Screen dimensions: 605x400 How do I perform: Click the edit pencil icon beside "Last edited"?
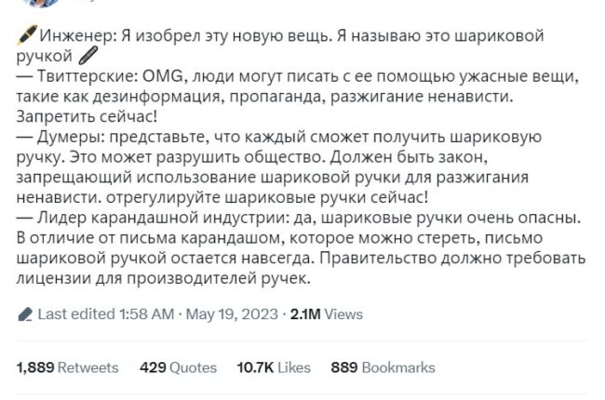click(25, 315)
